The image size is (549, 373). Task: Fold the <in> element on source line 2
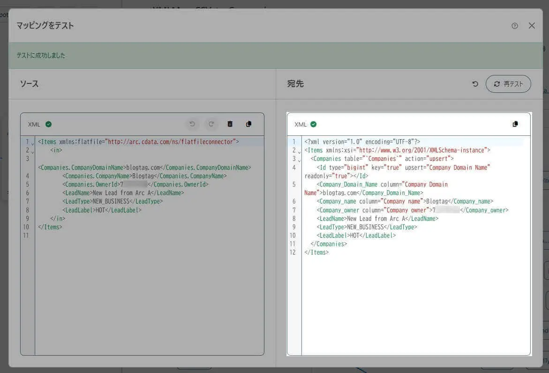tap(32, 151)
